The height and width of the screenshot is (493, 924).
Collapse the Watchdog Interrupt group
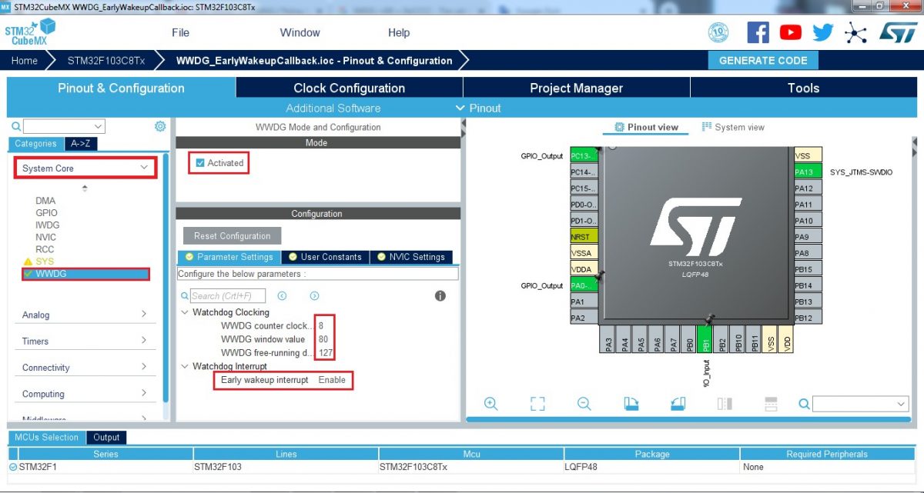(185, 366)
